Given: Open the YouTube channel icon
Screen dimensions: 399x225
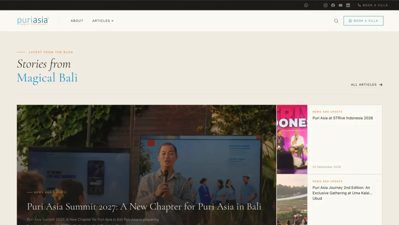Looking at the screenshot, I should click(x=341, y=5).
